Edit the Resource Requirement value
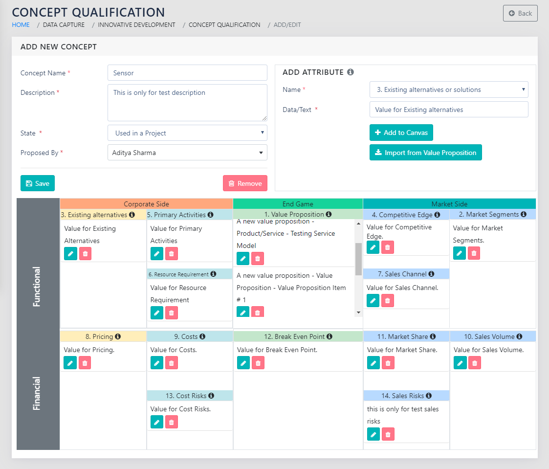This screenshot has height=469, width=549. pyautogui.click(x=157, y=313)
